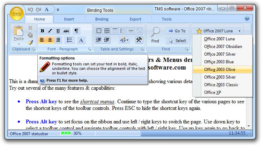
Task: Open the Export ribbon tab
Action: tap(135, 19)
